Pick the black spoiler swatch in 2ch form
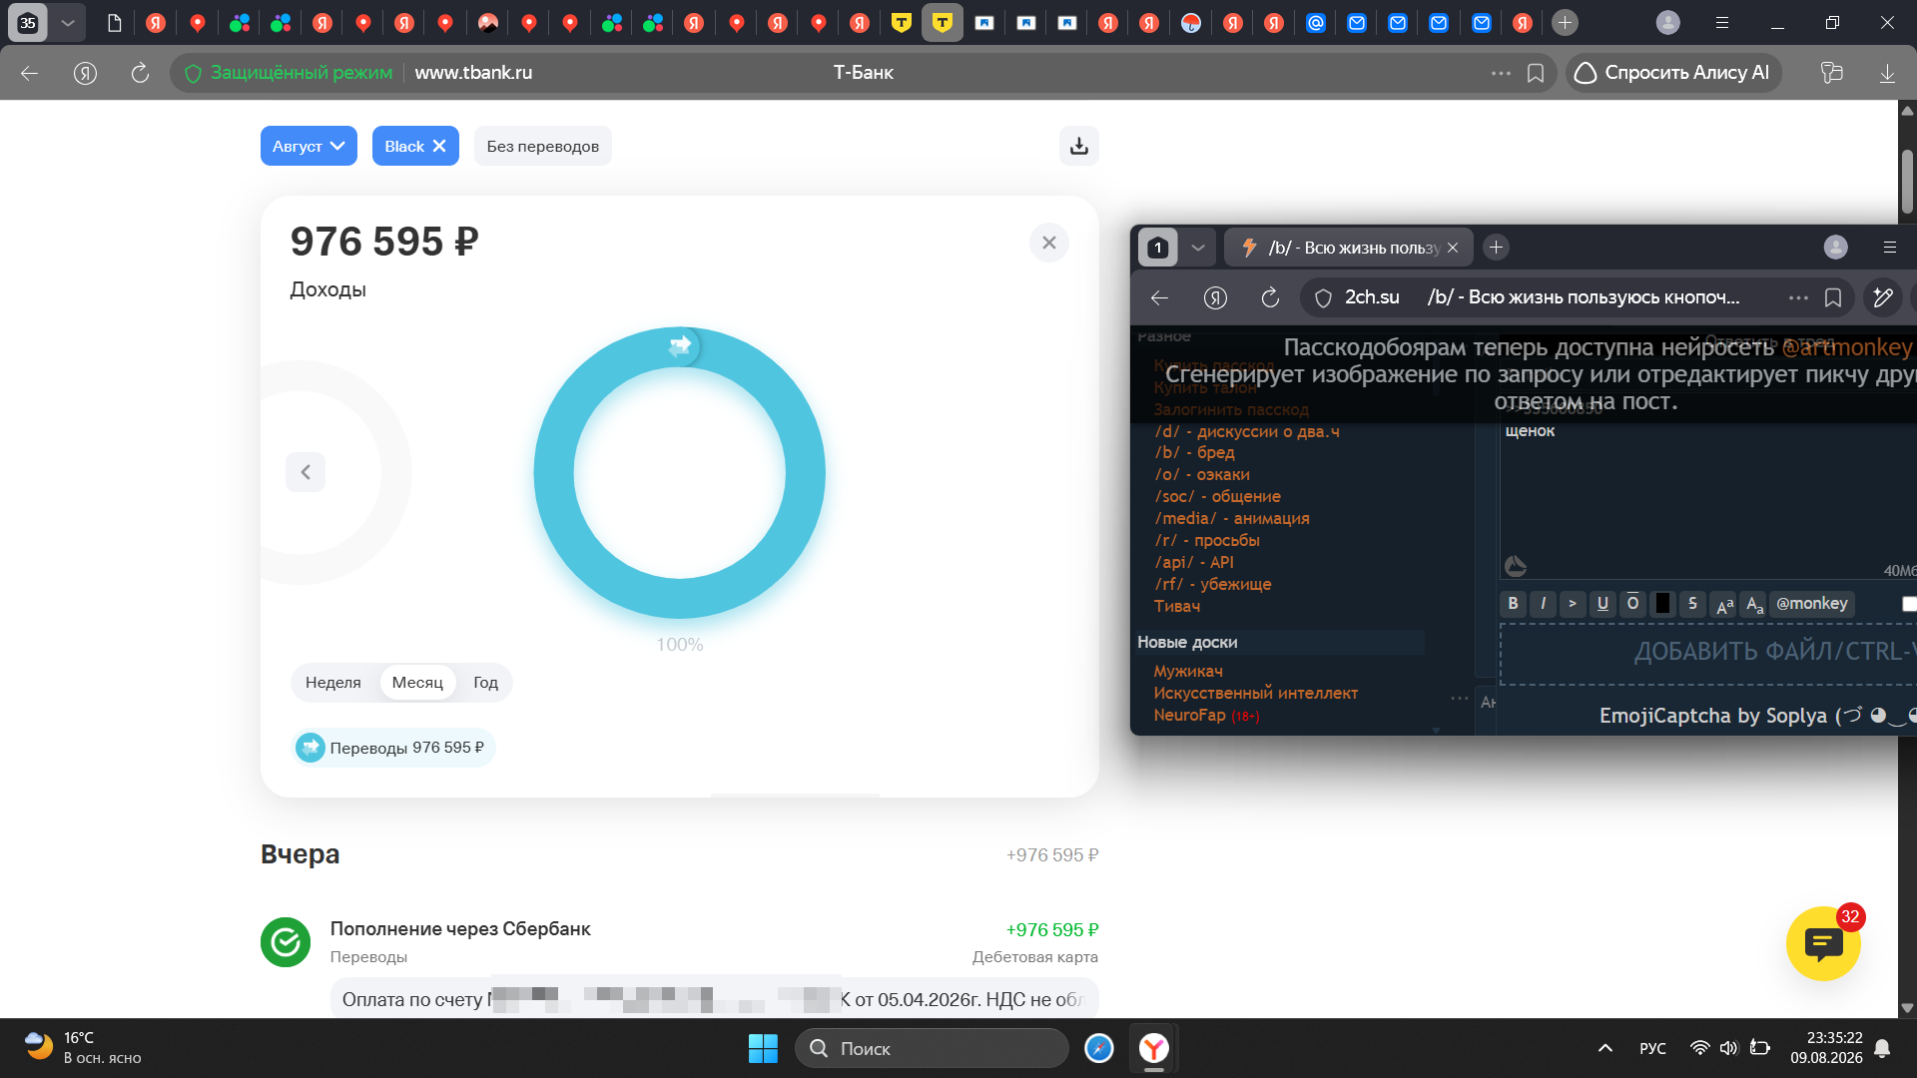 (x=1662, y=603)
